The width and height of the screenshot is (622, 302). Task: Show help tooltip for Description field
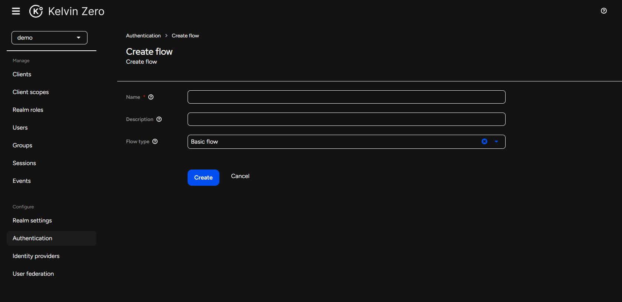pyautogui.click(x=159, y=119)
